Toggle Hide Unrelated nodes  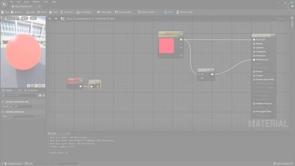click(x=146, y=12)
